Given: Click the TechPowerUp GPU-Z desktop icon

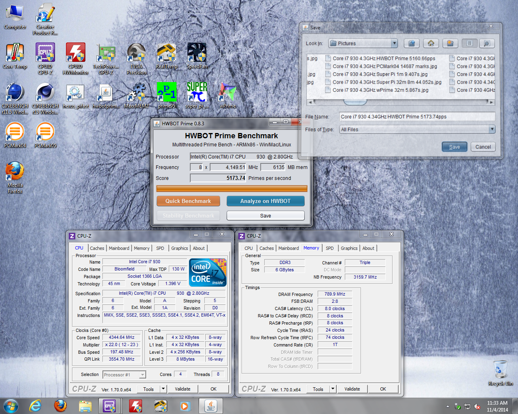Looking at the screenshot, I should (106, 59).
